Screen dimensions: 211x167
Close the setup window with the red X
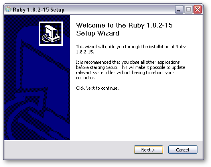click(x=197, y=10)
